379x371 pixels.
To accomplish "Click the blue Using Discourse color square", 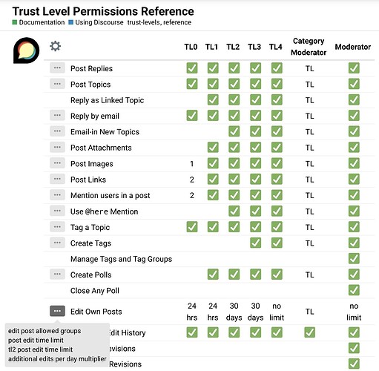I will pos(71,22).
